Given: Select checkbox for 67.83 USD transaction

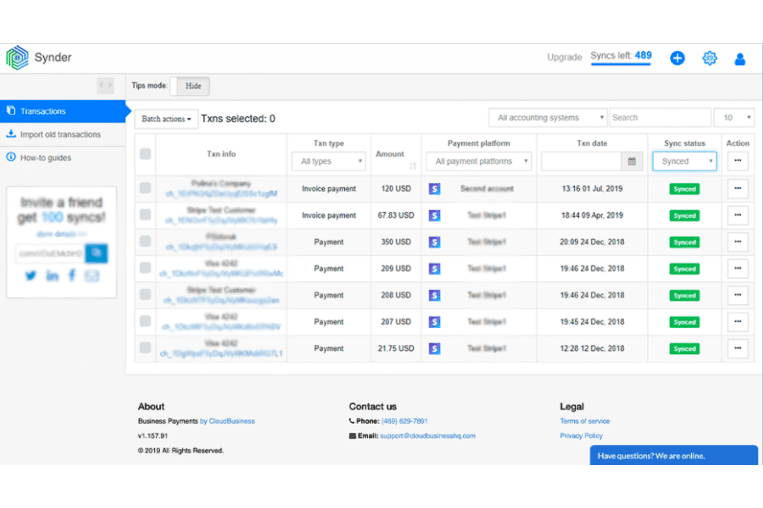Looking at the screenshot, I should pyautogui.click(x=145, y=215).
